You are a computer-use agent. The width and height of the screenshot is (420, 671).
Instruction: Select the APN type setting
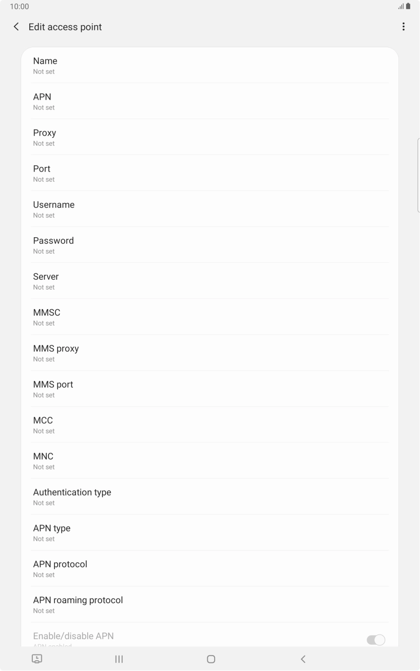pyautogui.click(x=209, y=532)
